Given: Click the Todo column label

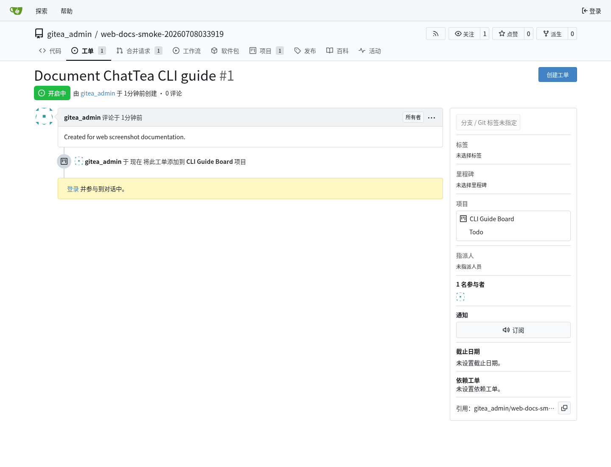Looking at the screenshot, I should pos(476,232).
